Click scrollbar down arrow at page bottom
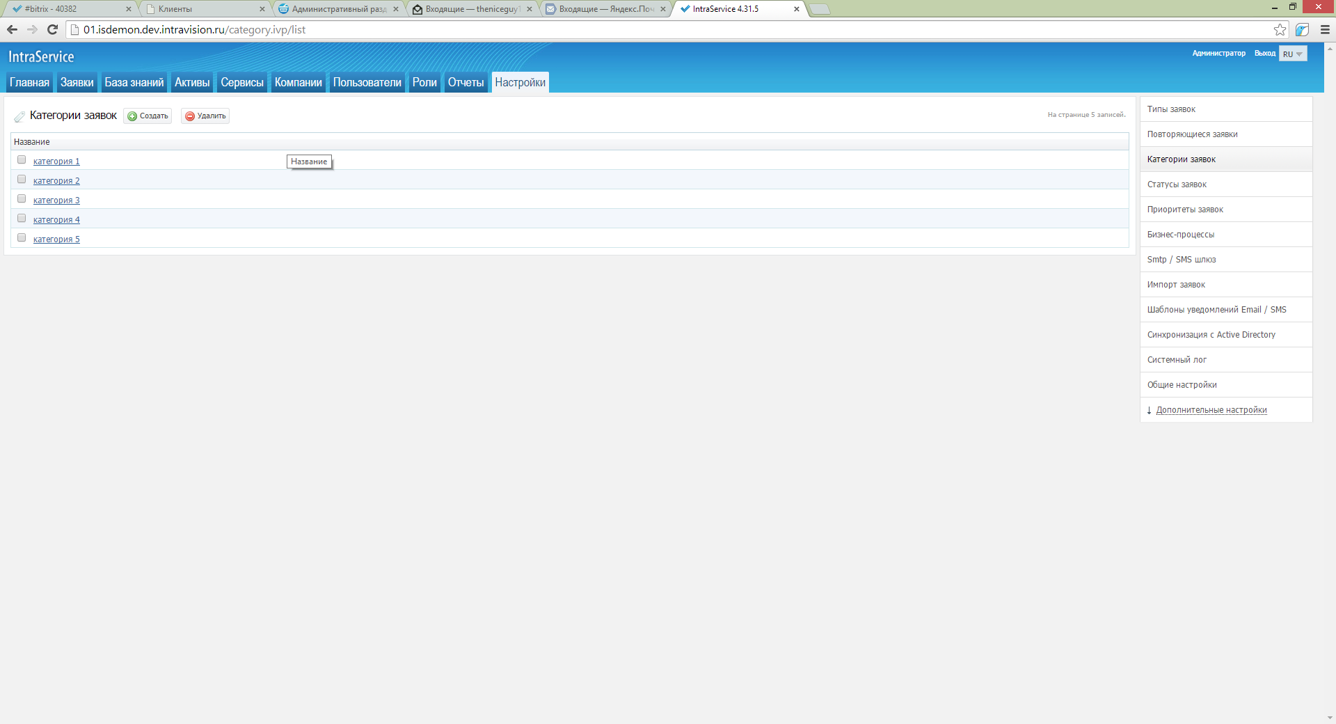This screenshot has height=724, width=1336. coord(1330,718)
